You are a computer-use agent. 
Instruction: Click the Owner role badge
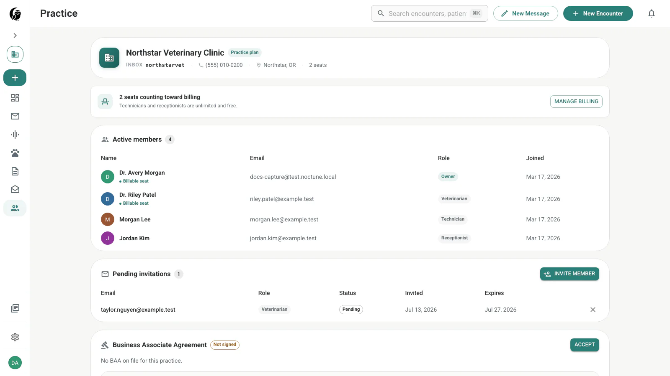point(448,177)
